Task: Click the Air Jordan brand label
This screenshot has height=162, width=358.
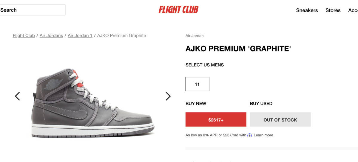Action: click(x=195, y=36)
